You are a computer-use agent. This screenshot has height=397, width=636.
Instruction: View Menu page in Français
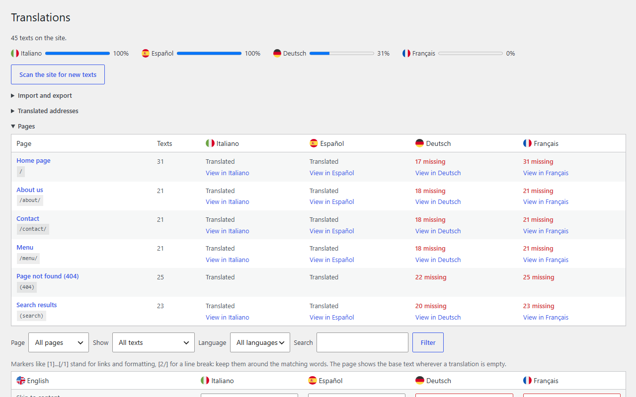pyautogui.click(x=546, y=260)
